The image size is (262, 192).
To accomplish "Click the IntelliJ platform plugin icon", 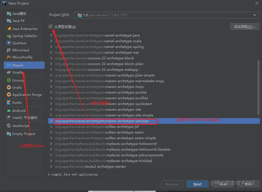I will 9,118.
